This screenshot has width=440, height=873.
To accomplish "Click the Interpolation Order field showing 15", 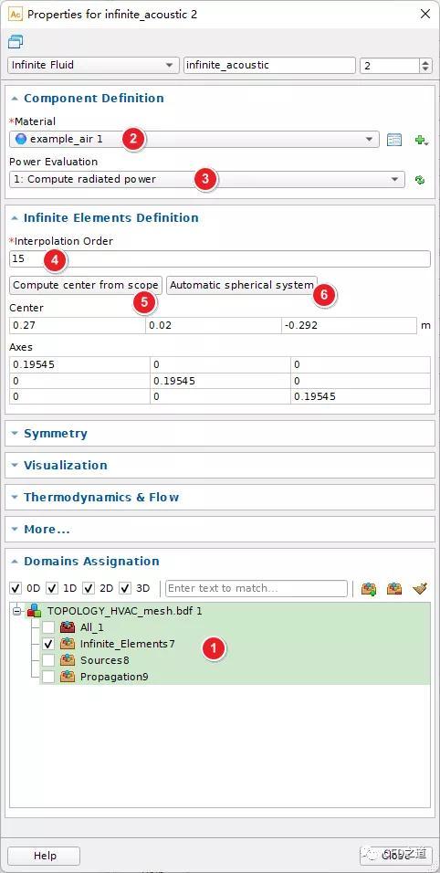I will coord(220,259).
